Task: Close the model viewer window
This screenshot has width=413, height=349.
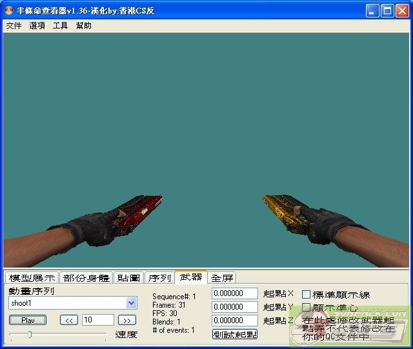Action: pyautogui.click(x=403, y=11)
